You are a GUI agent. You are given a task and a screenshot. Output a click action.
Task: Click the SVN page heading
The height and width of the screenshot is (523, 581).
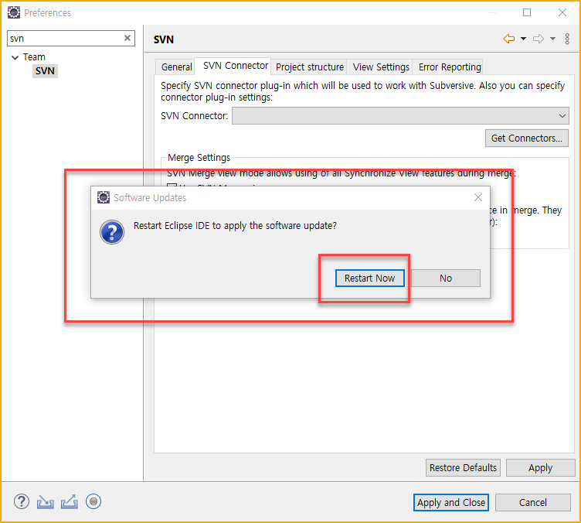point(164,39)
